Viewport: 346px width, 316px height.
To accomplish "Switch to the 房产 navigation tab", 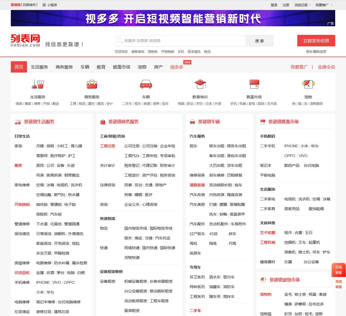I will 158,67.
